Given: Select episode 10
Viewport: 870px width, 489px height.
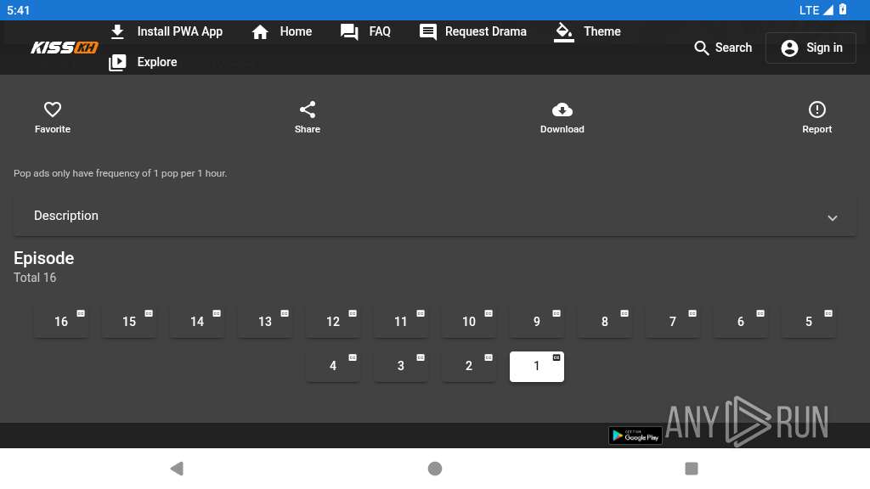Looking at the screenshot, I should coord(469,322).
